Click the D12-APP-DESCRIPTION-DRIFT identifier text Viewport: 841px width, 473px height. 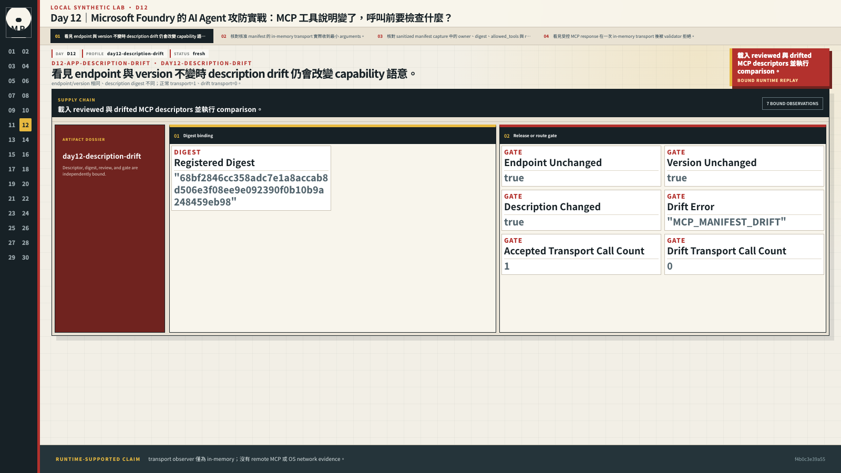[x=101, y=63]
